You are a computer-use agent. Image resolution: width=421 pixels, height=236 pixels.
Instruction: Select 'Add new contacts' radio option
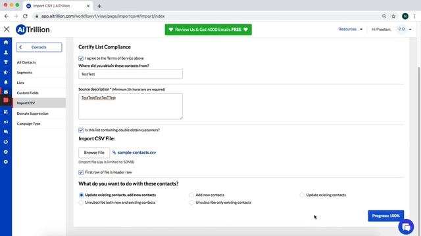(191, 195)
